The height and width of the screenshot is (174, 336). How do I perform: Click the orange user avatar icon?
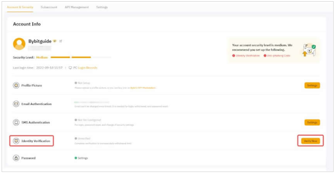tap(19, 44)
